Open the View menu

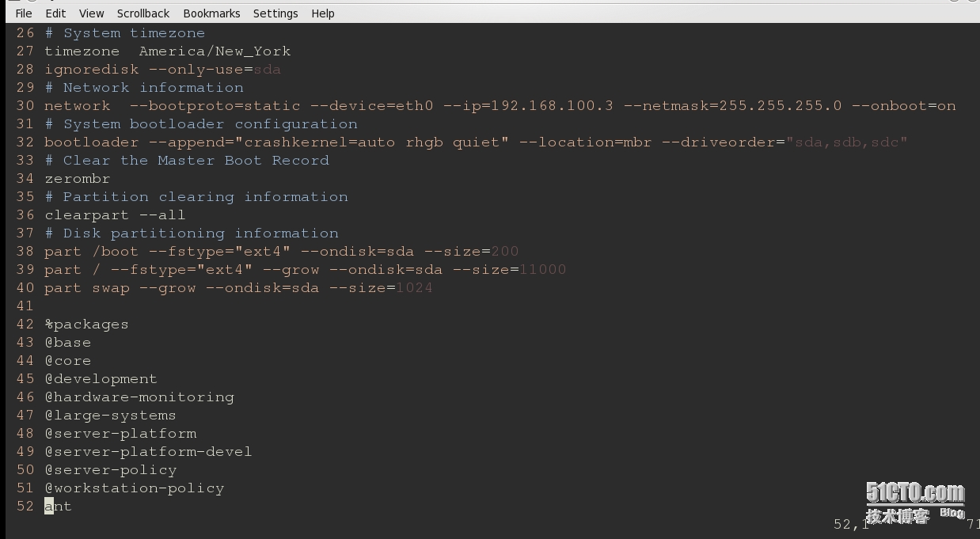91,13
